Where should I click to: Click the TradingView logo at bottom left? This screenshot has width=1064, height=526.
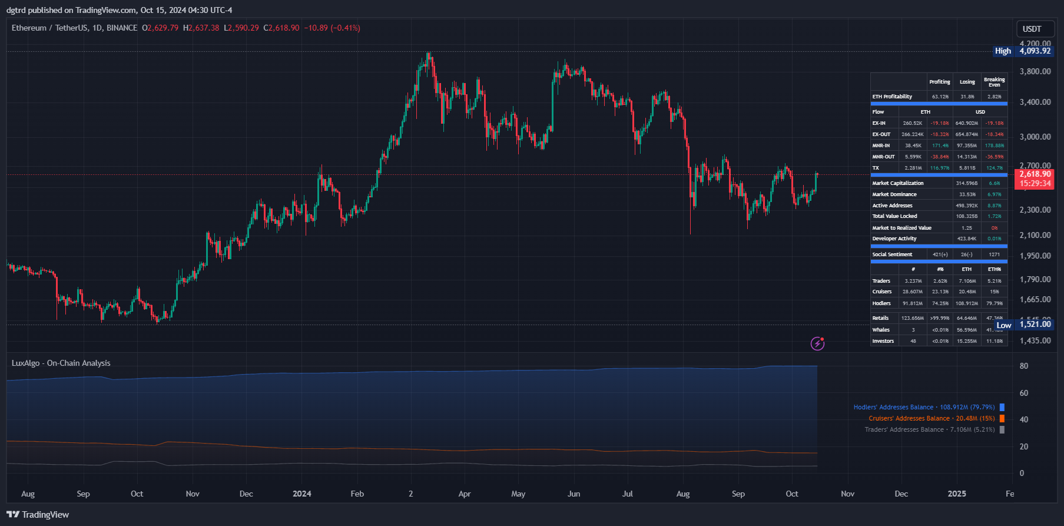tap(38, 514)
